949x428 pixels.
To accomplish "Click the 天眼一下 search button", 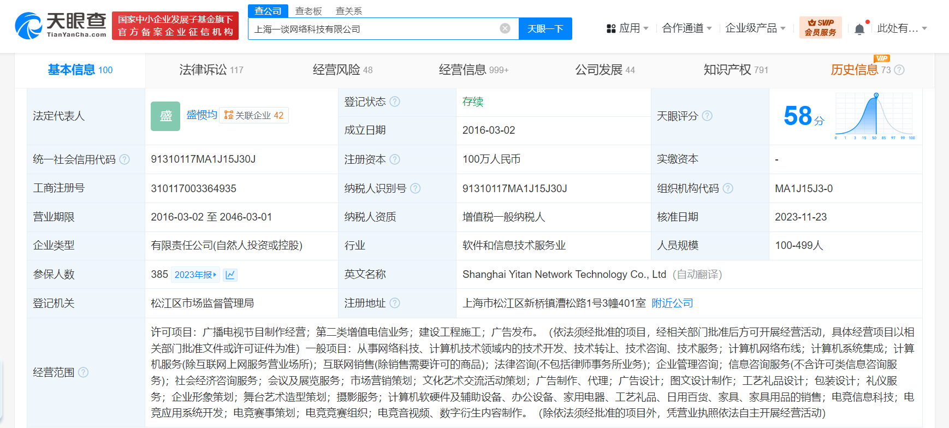I will (545, 28).
